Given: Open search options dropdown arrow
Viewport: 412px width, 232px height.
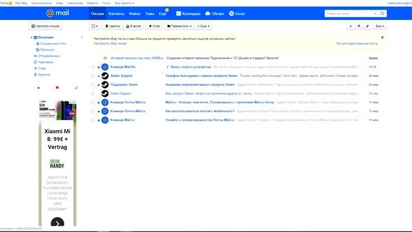Looking at the screenshot, I should [375, 14].
